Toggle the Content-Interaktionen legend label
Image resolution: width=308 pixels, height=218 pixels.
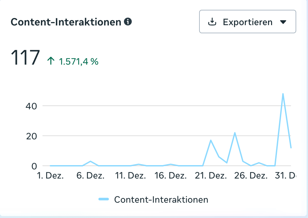161,199
